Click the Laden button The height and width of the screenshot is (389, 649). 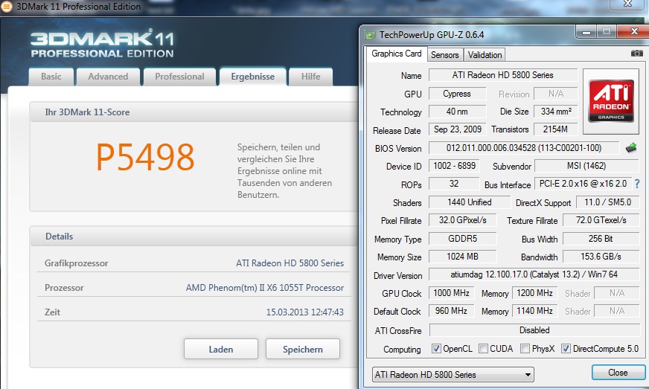pos(221,350)
